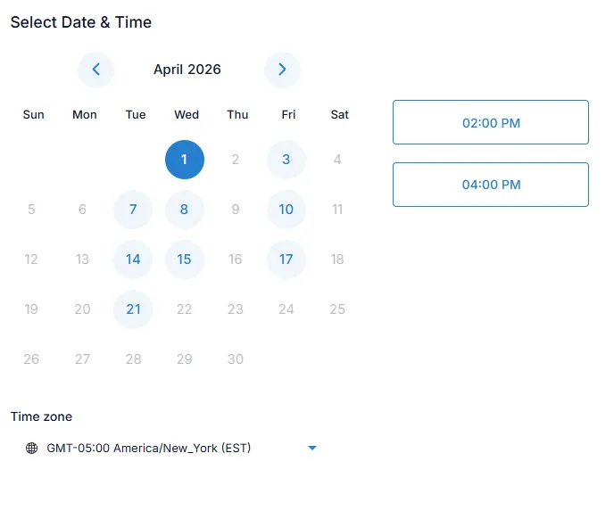Viewport: 614px width, 511px height.
Task: Click the April 2026 month label
Action: tap(187, 70)
